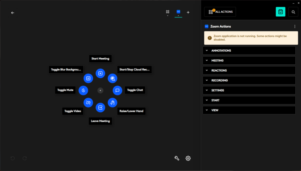Expand the SETTINGS section
This screenshot has width=301, height=171.
[249, 90]
